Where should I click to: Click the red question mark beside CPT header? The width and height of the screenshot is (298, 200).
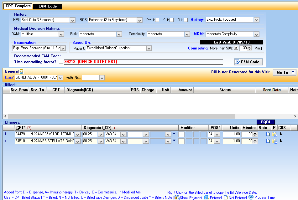click(x=29, y=128)
